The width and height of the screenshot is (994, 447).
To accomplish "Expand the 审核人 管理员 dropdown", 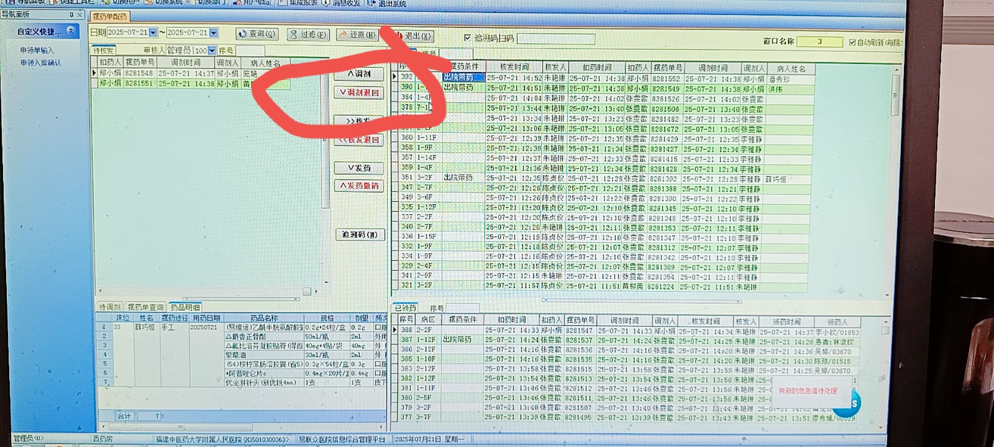I will 212,50.
